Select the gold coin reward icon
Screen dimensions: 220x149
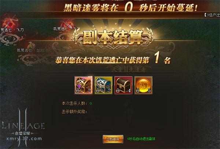(x=143, y=85)
